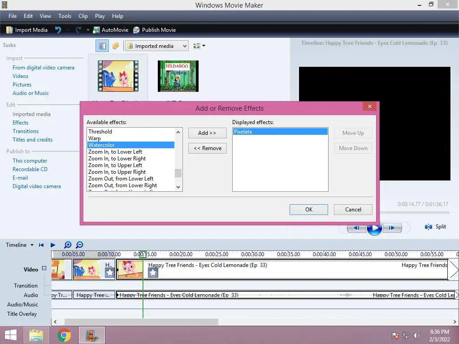Image resolution: width=459 pixels, height=344 pixels.
Task: Click OK in the effects dialog
Action: (x=308, y=210)
